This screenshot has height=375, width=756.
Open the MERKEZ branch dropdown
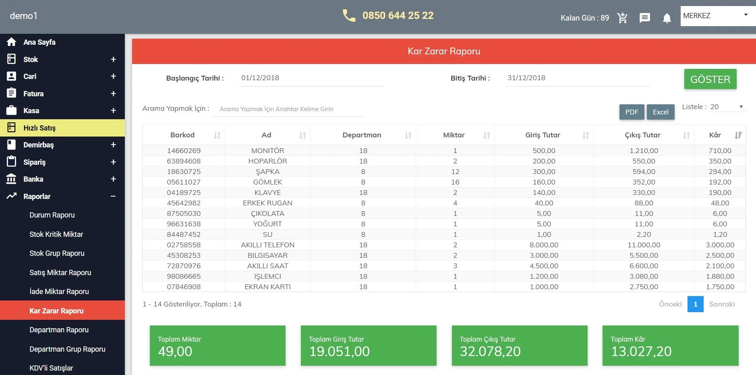coord(717,16)
